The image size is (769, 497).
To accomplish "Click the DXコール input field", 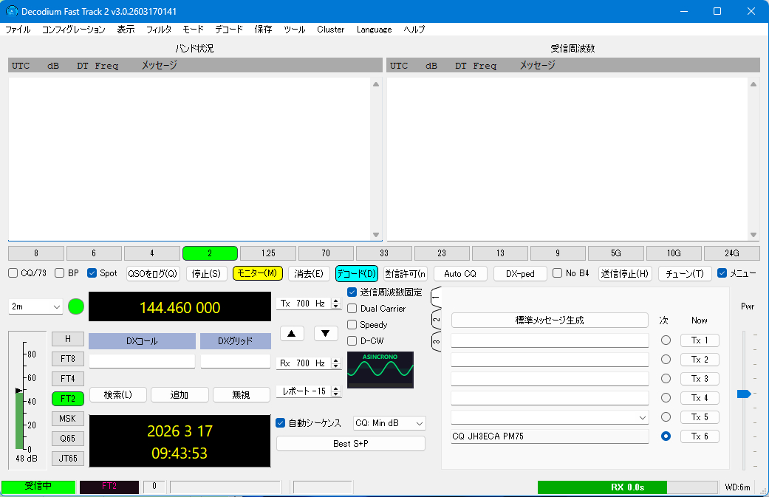I will click(142, 361).
